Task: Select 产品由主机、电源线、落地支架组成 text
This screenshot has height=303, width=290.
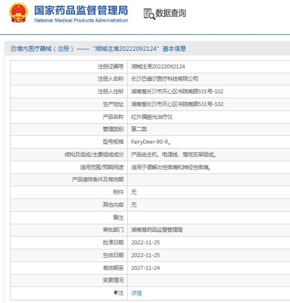Action: (174, 154)
